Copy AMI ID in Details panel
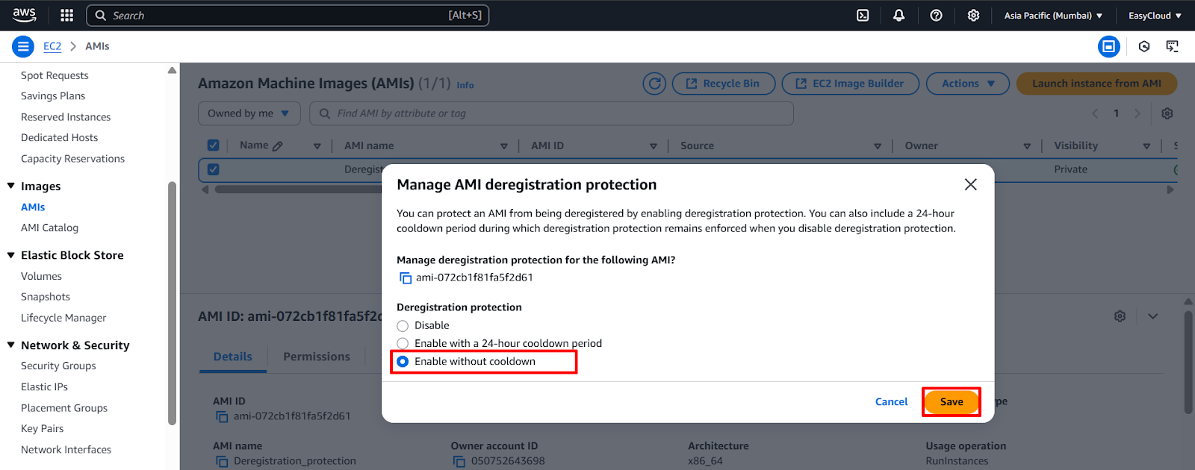This screenshot has width=1195, height=470. 222,416
